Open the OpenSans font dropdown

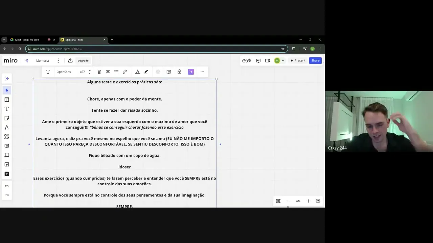(x=64, y=72)
